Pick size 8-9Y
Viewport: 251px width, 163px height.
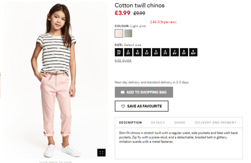(x=184, y=52)
